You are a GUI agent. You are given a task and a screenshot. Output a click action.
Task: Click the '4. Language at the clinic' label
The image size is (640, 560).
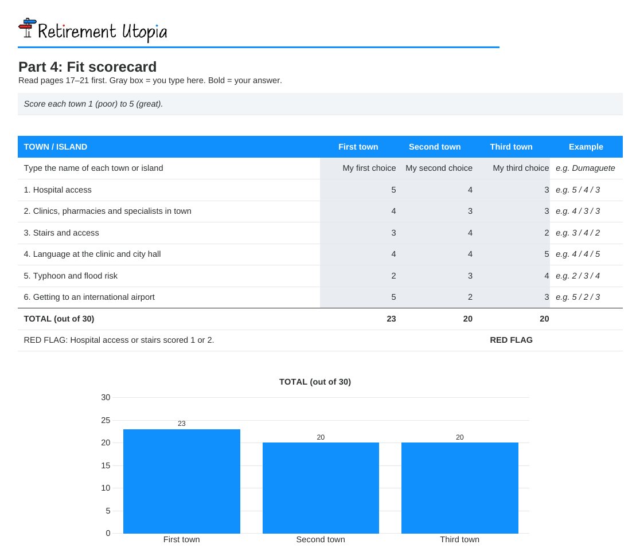(x=92, y=254)
